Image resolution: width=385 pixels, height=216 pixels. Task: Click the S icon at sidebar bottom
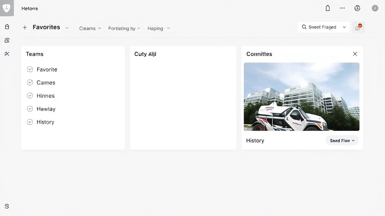pyautogui.click(x=7, y=206)
